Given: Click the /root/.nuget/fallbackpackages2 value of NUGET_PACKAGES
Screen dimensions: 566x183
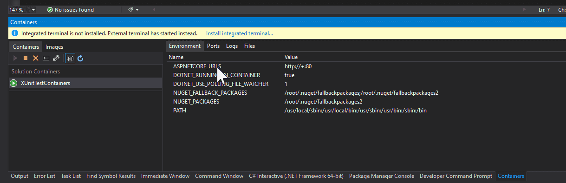Looking at the screenshot, I should (x=323, y=102).
